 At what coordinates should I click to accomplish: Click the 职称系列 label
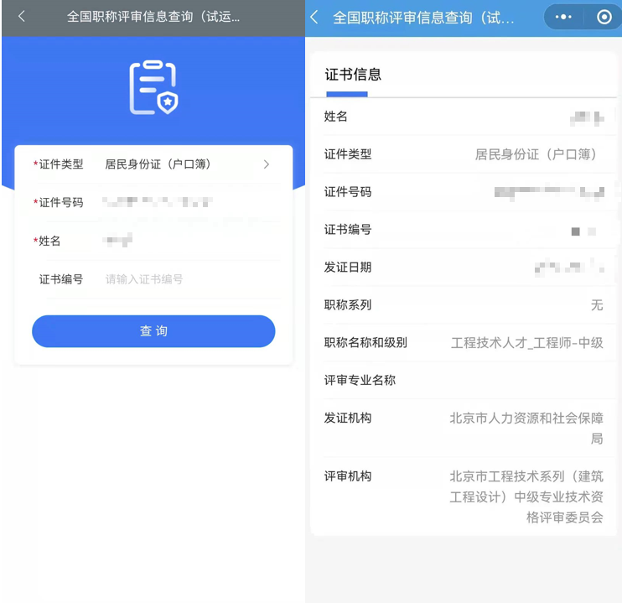(x=348, y=305)
